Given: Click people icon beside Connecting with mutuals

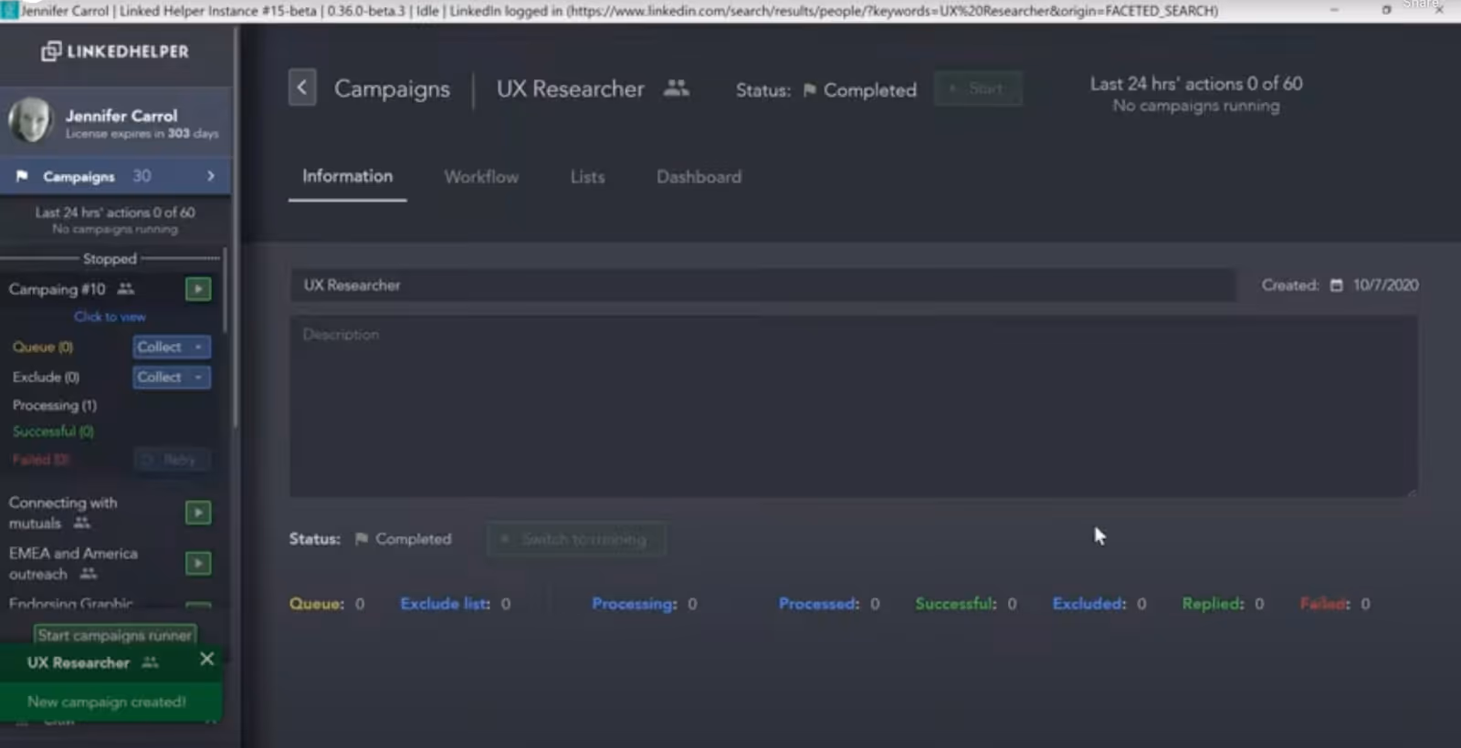Looking at the screenshot, I should (x=82, y=523).
